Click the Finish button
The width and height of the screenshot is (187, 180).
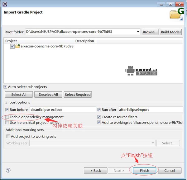coord(144,170)
